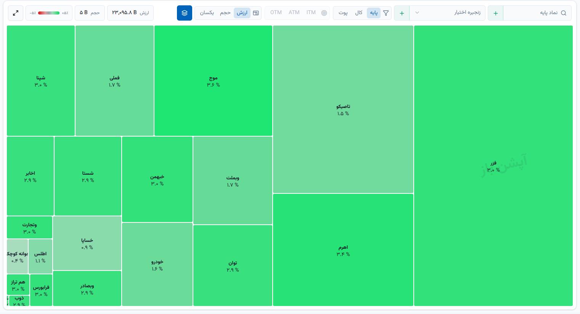
Task: Select the خودرو tile
Action: [x=157, y=264]
